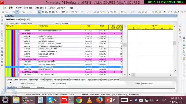The height and width of the screenshot is (104, 186).
Task: Click the scissors Cut icon in right command bar
Action: [180, 33]
